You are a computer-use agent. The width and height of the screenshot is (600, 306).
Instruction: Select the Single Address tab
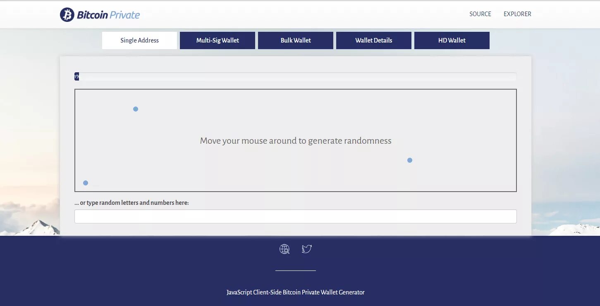point(139,40)
